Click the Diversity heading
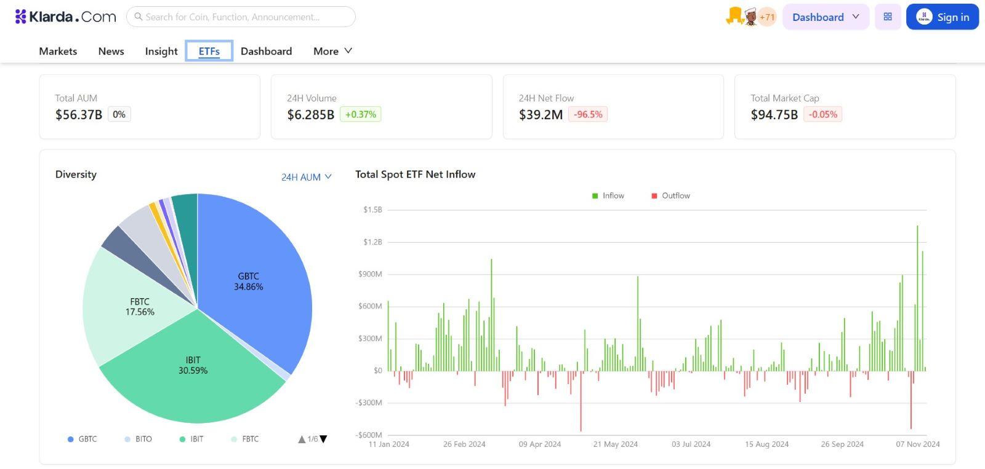This screenshot has width=985, height=469. click(76, 174)
